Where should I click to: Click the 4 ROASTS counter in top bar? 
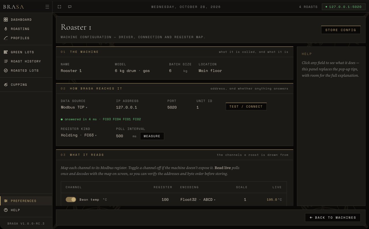(308, 7)
